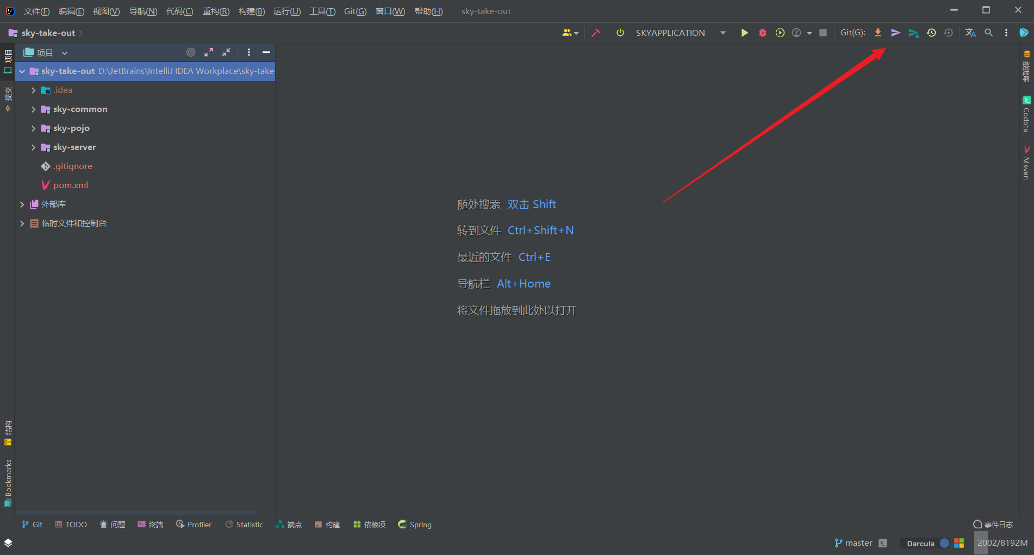Image resolution: width=1034 pixels, height=555 pixels.
Task: Hide the Project tool window
Action: pyautogui.click(x=266, y=52)
